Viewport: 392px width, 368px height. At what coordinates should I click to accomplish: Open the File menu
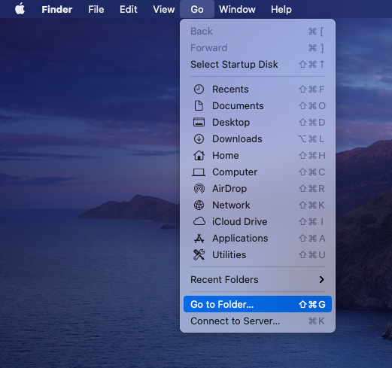click(x=96, y=9)
